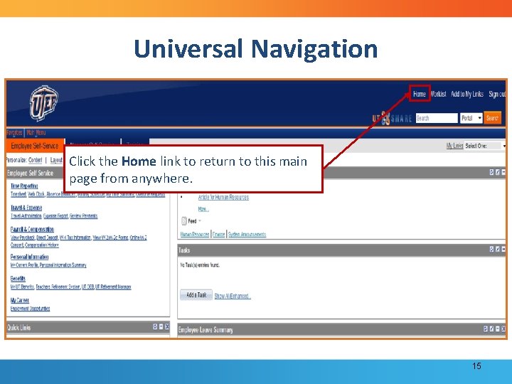Open the Worklist link
The width and height of the screenshot is (512, 384).
tap(439, 94)
